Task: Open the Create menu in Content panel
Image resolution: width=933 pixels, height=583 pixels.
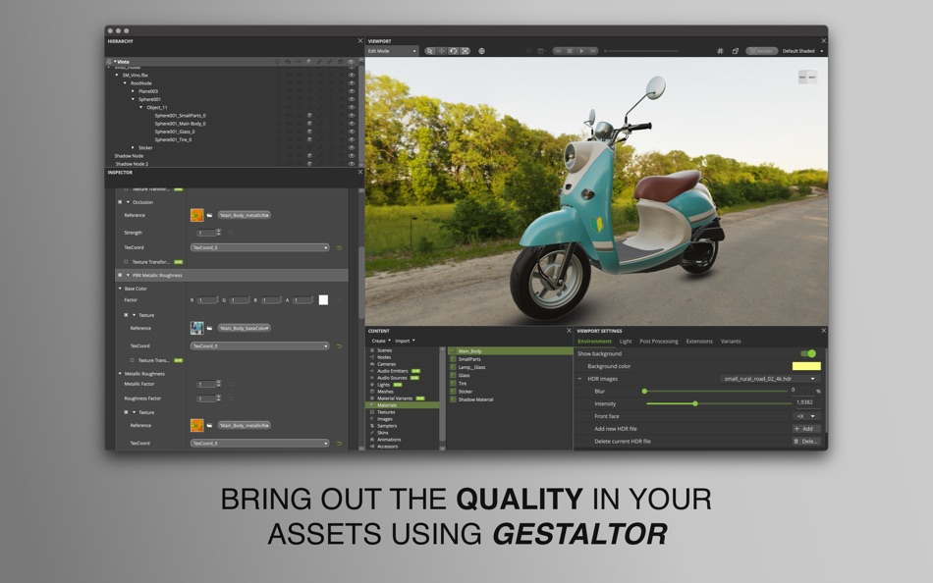Action: point(381,341)
